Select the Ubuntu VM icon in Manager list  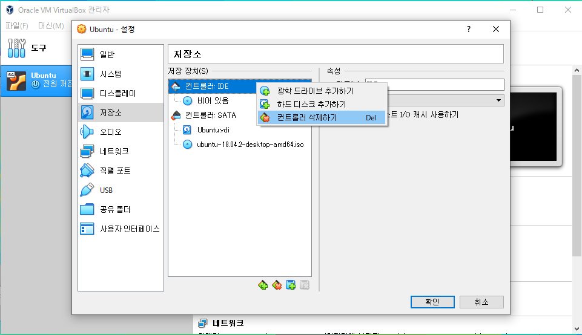16,81
